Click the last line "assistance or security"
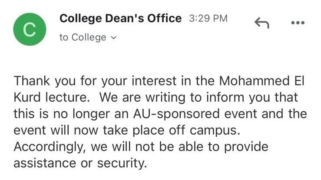 [x=81, y=163]
